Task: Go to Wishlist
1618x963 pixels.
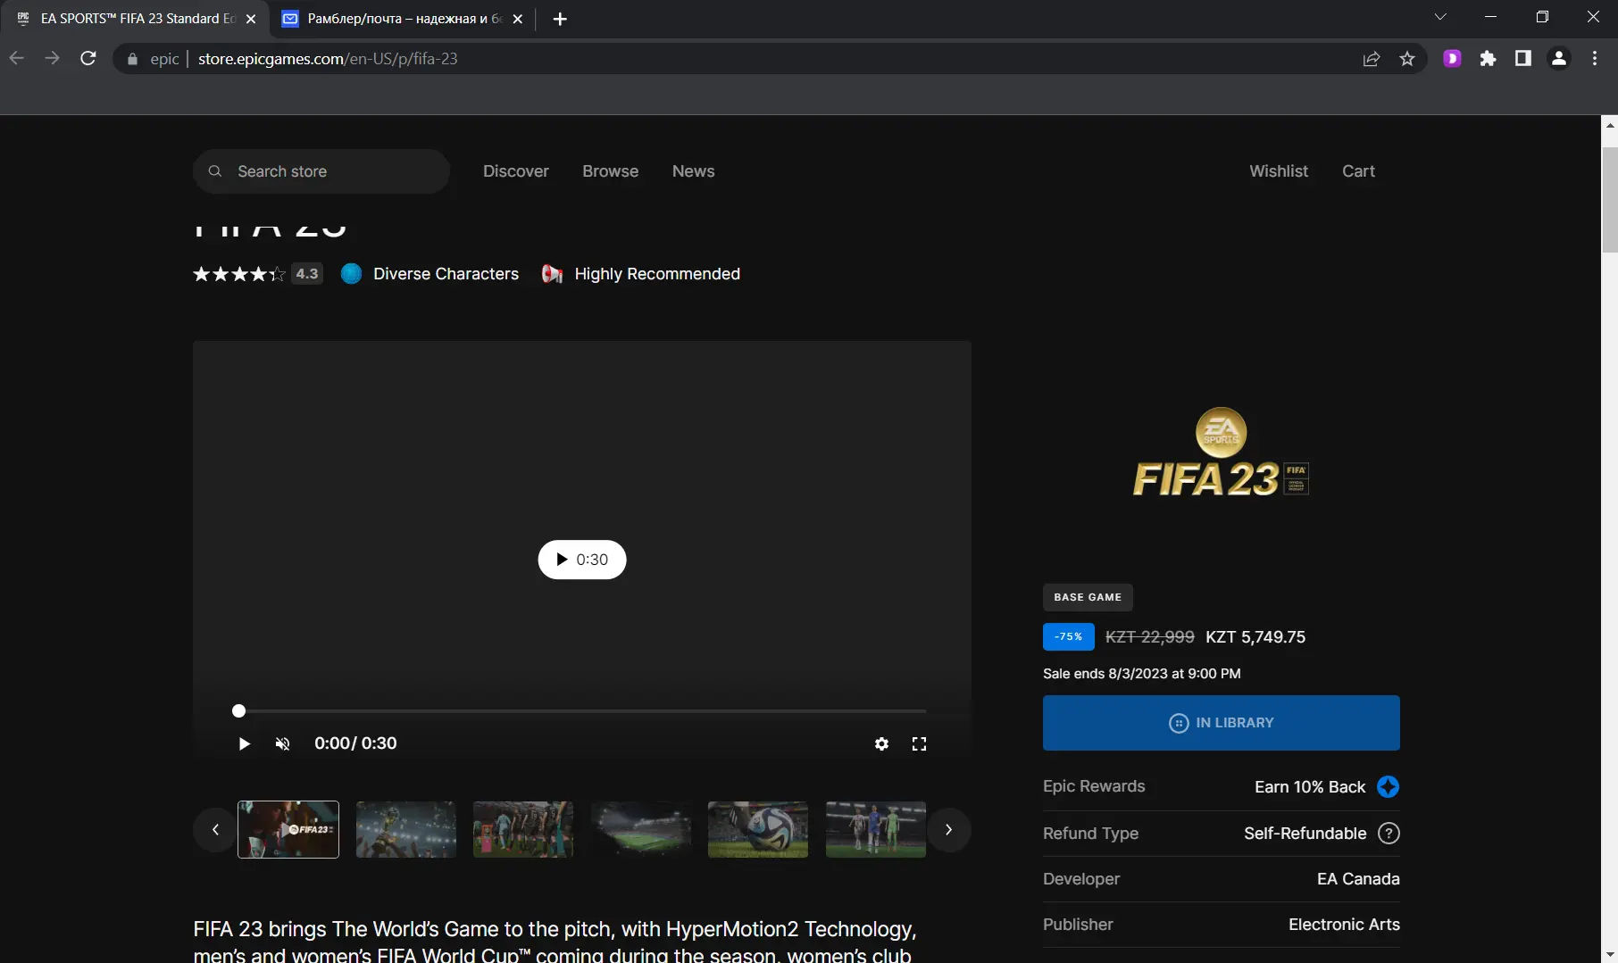Action: click(x=1279, y=171)
